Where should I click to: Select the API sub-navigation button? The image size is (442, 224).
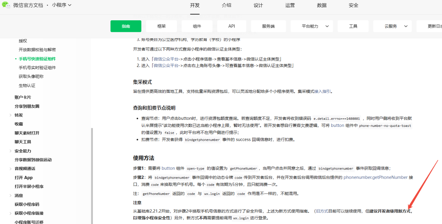pyautogui.click(x=232, y=26)
